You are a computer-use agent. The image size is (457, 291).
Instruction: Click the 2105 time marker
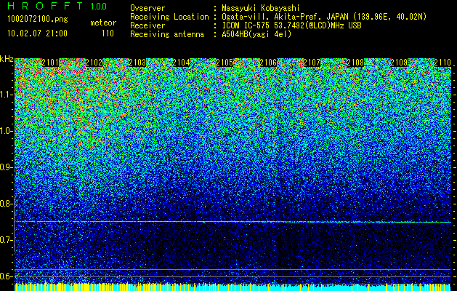point(225,63)
